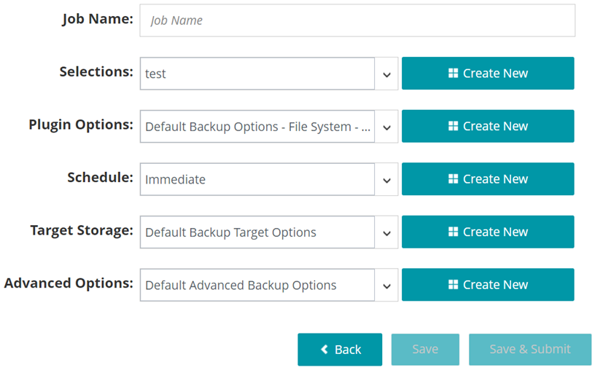595x370 pixels.
Task: Open the Plugin Options dropdown chevron
Action: coord(386,127)
